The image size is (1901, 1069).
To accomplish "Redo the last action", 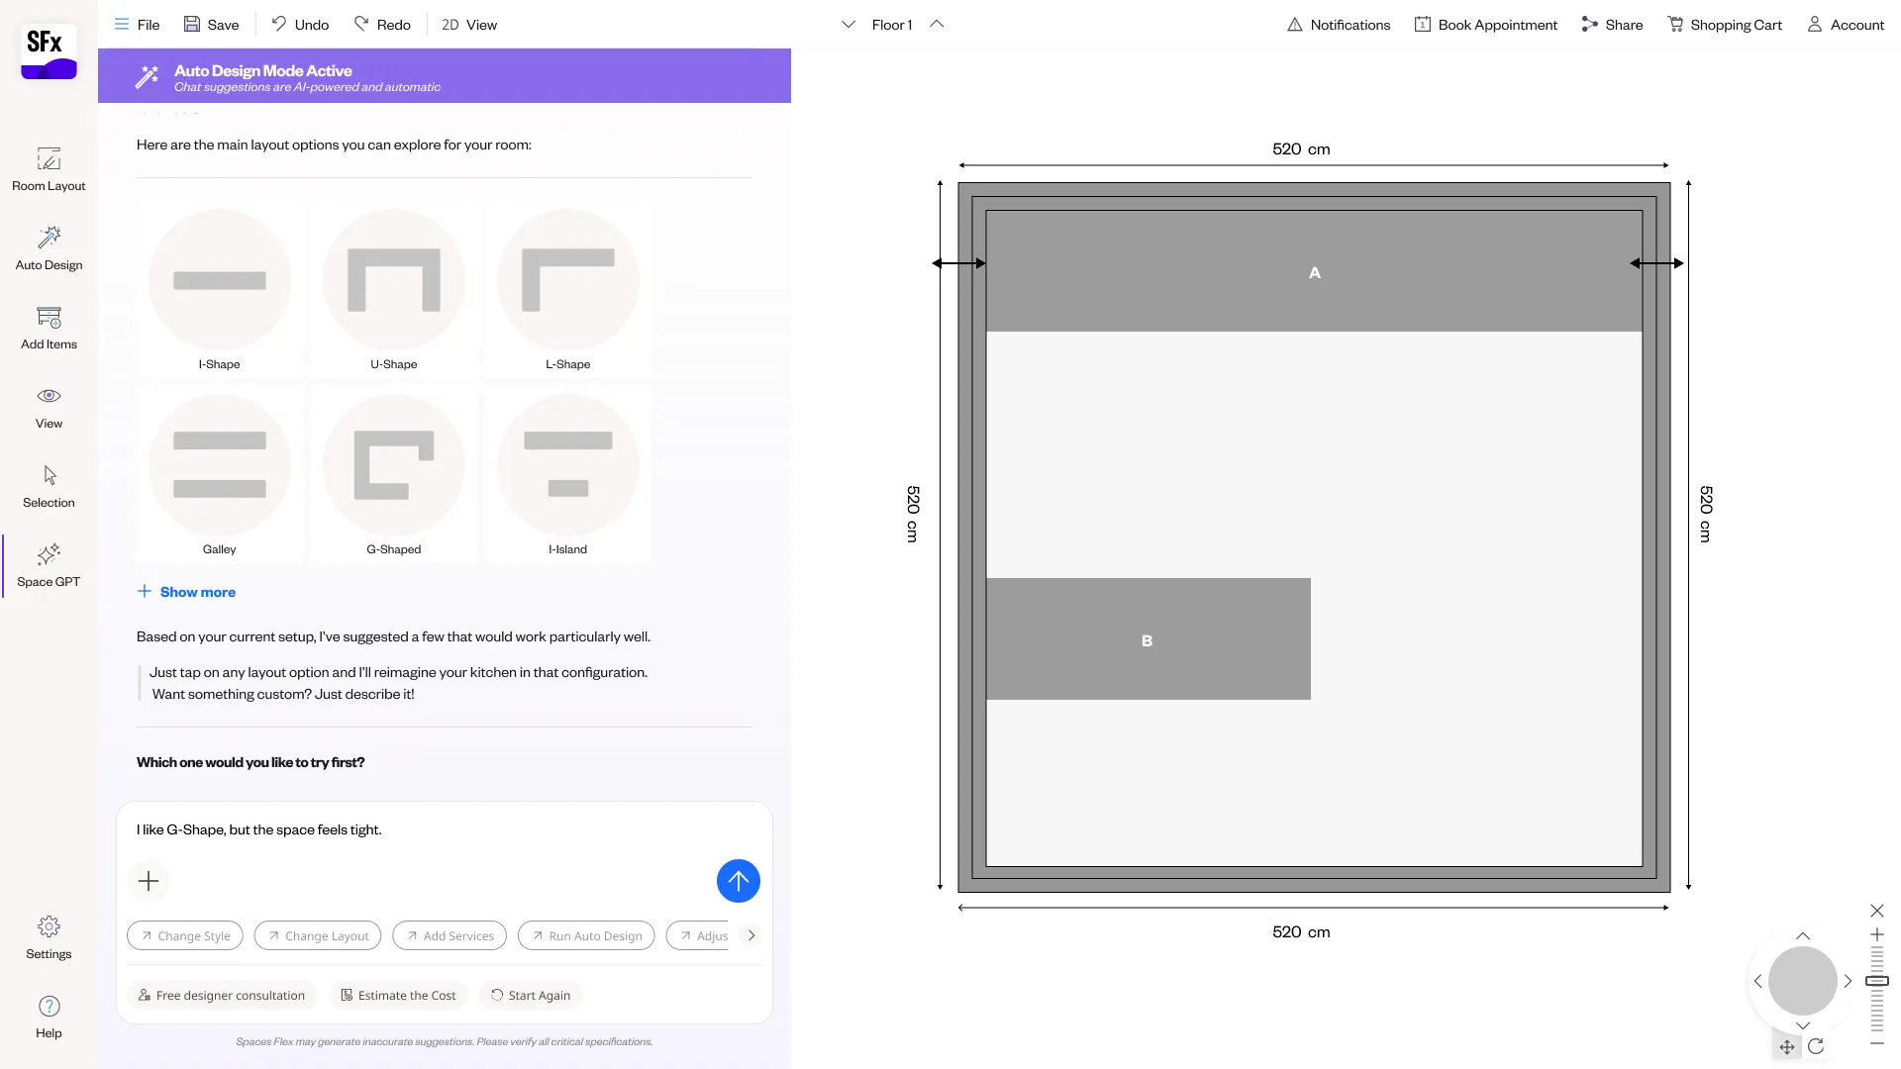I will (382, 25).
